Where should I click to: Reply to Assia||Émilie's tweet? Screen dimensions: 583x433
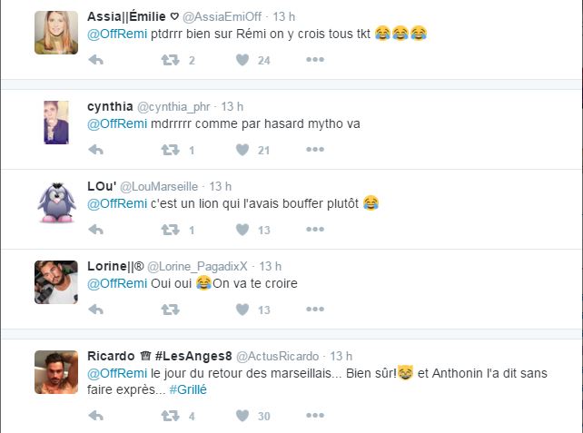tap(95, 60)
